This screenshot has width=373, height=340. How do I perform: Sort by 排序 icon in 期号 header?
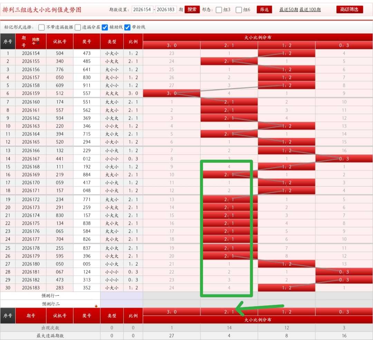pos(36,41)
